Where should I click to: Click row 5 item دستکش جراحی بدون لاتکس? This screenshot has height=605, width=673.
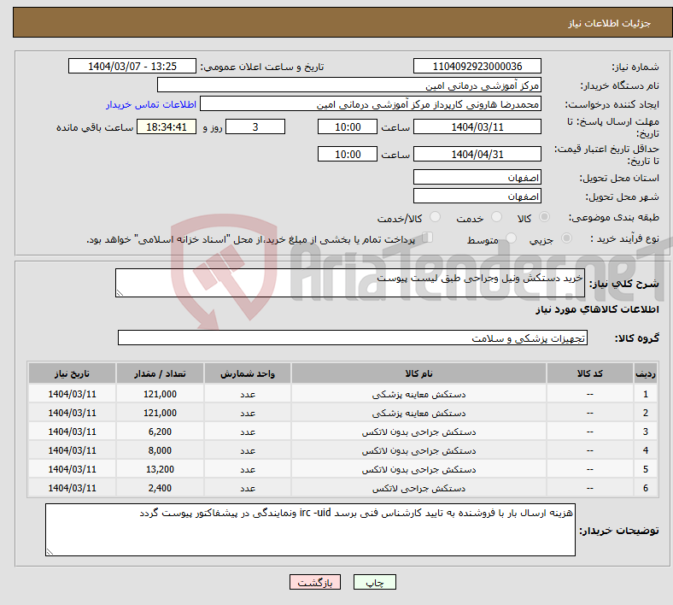tap(418, 470)
